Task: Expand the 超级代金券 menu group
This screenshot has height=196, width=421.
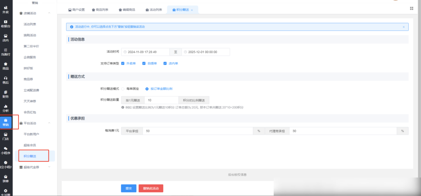Action: (x=49, y=167)
